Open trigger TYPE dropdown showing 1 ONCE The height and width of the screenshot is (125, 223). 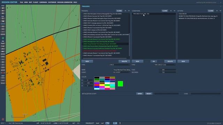coord(119,65)
